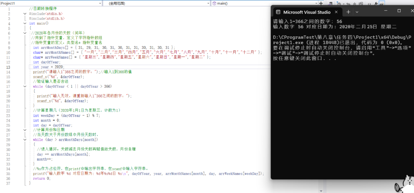Click the while (day > arrMonthDays[month]) line
The width and height of the screenshot is (414, 193).
[66, 139]
